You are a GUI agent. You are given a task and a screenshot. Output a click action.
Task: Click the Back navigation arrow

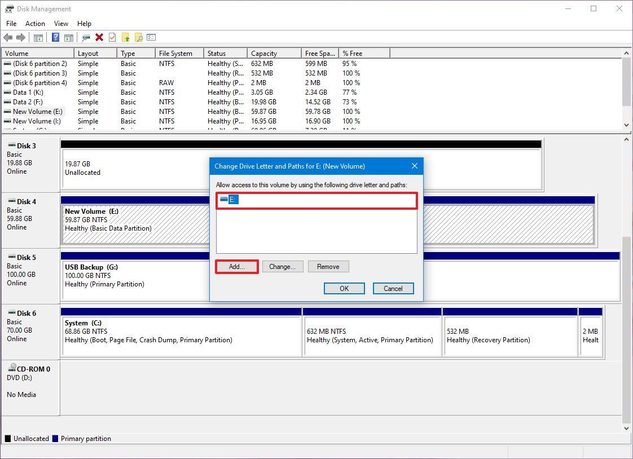pyautogui.click(x=8, y=37)
